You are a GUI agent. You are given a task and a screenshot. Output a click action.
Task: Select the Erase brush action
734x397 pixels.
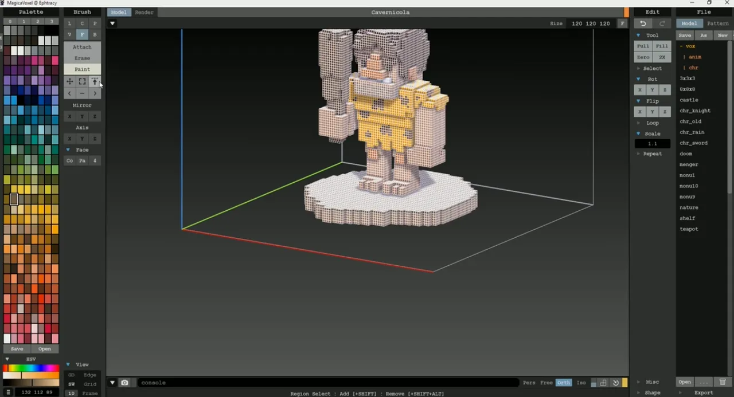(82, 58)
